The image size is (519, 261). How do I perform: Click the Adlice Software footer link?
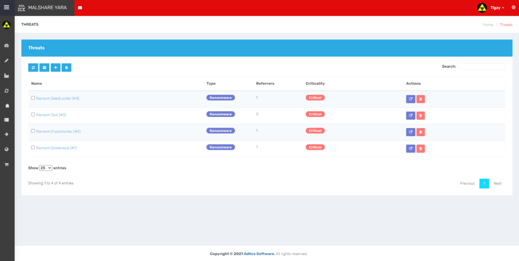pos(259,254)
